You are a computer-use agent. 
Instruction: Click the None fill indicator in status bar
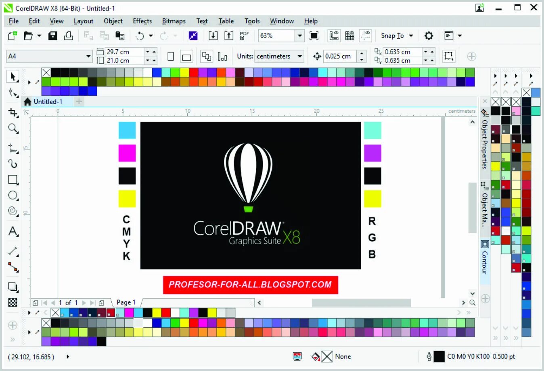tap(327, 356)
